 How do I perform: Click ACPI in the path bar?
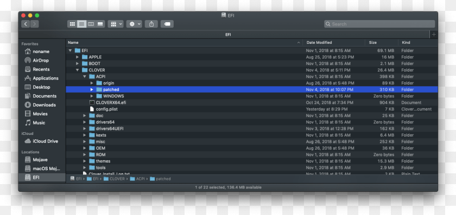tap(137, 179)
